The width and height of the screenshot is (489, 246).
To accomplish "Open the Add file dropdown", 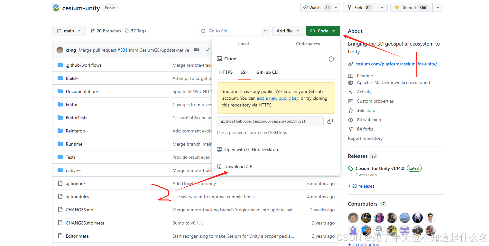I will (288, 31).
